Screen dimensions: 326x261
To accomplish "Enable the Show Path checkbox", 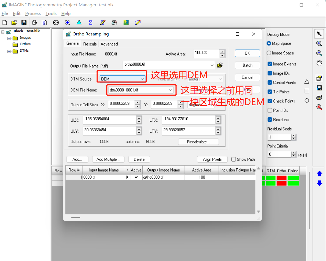I will [234, 159].
